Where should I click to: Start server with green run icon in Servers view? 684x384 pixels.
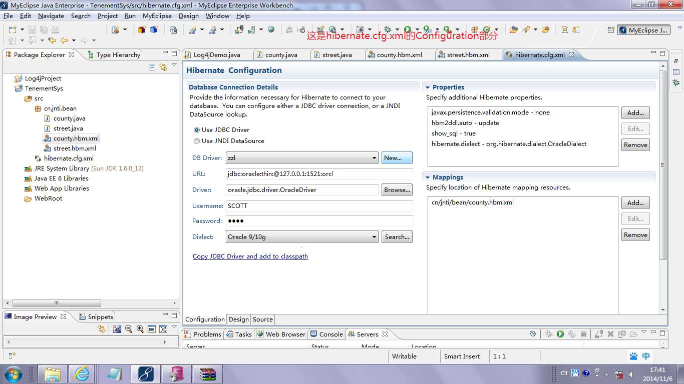560,334
